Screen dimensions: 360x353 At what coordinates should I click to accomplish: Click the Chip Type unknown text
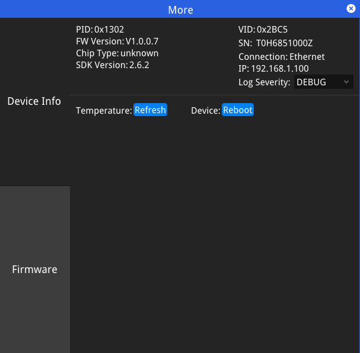tap(139, 53)
